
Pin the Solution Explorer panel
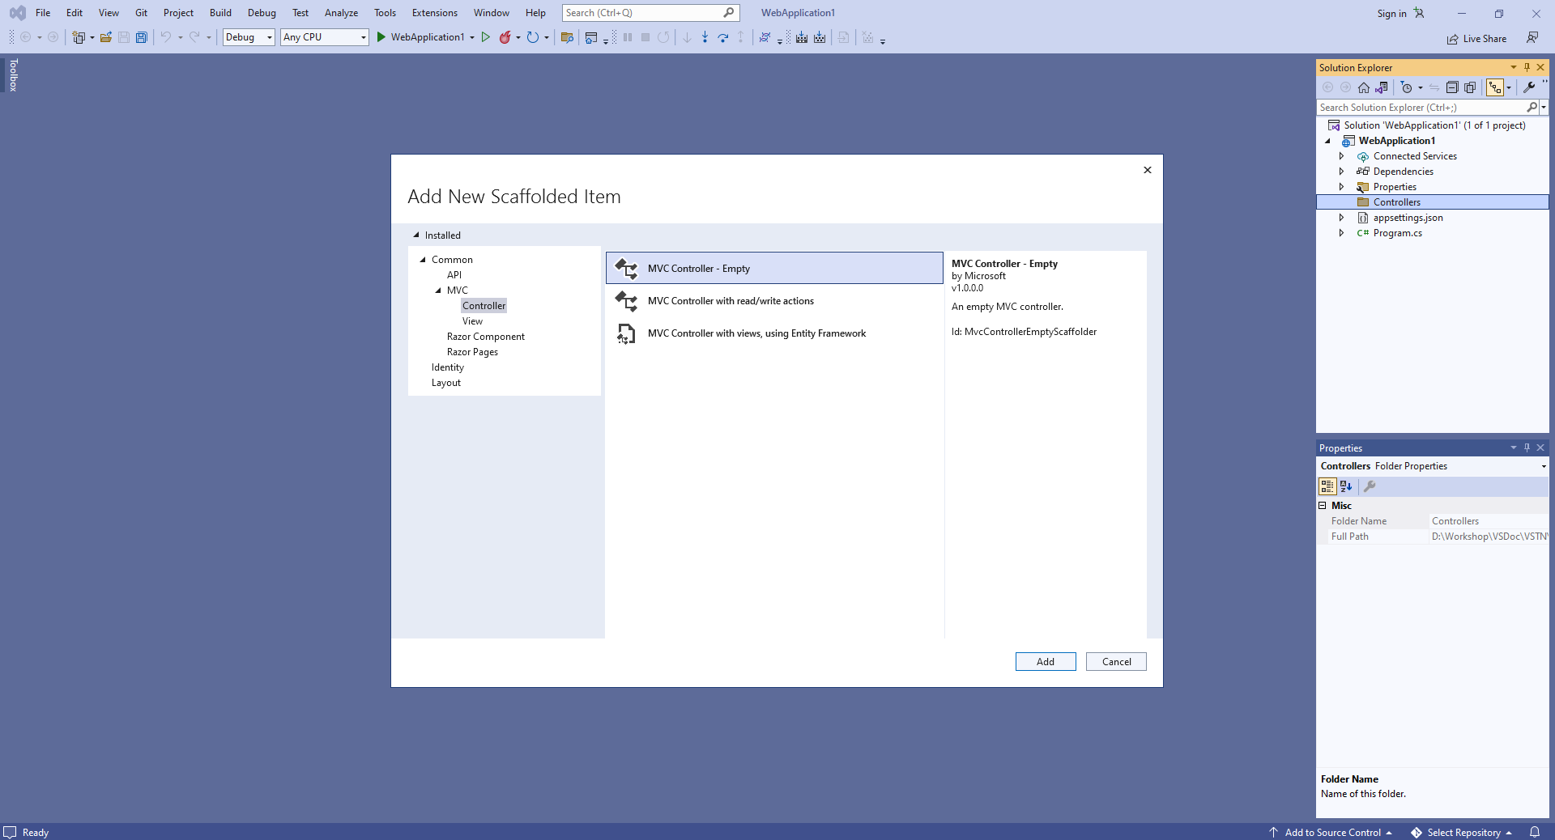pos(1527,67)
